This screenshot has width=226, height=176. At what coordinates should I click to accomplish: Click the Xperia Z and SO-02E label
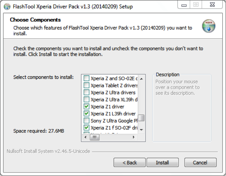tap(114, 78)
